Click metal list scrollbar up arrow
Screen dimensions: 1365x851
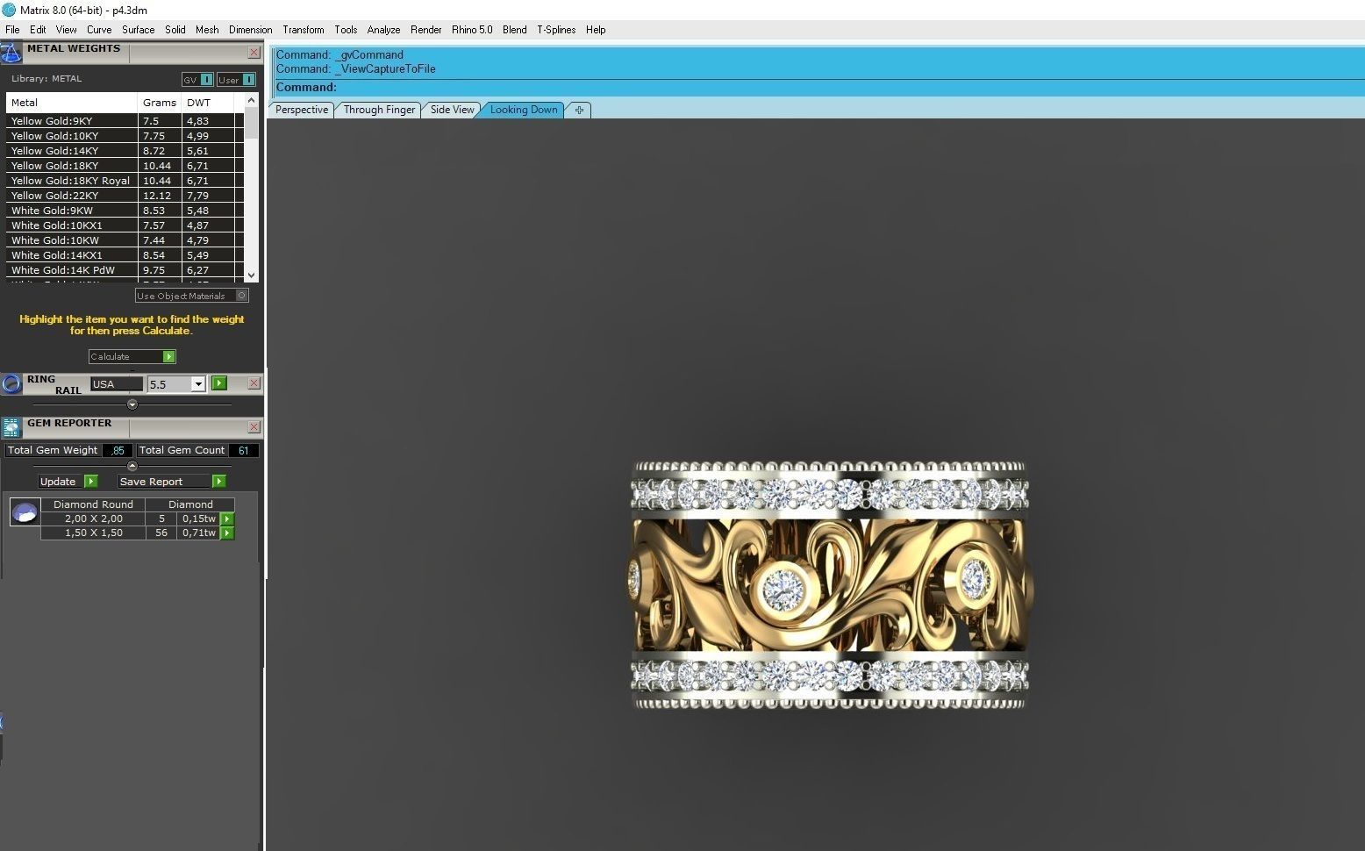pos(252,100)
